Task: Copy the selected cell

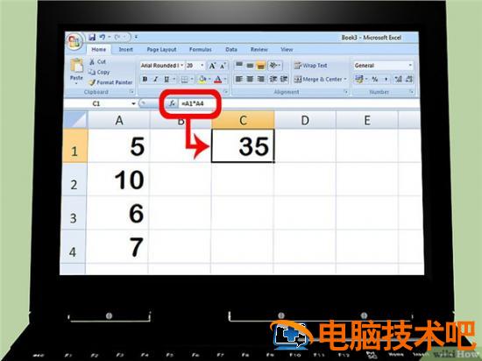Action: point(99,72)
